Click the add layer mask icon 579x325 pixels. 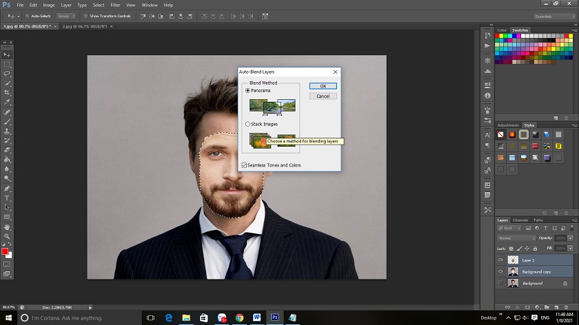527,307
